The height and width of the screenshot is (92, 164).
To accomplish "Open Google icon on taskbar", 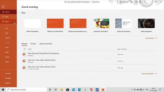I will click(x=85, y=90).
